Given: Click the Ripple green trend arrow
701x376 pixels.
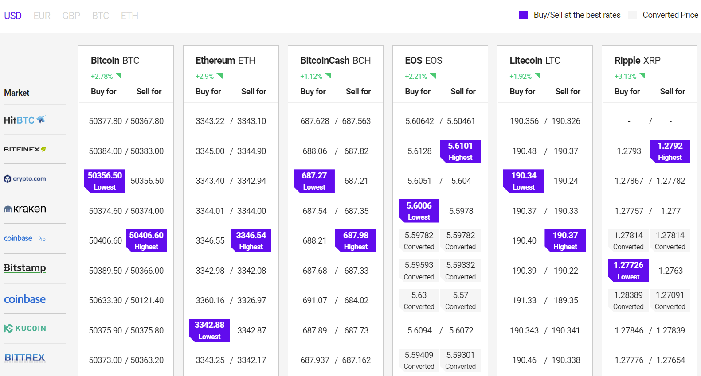Looking at the screenshot, I should pyautogui.click(x=642, y=76).
